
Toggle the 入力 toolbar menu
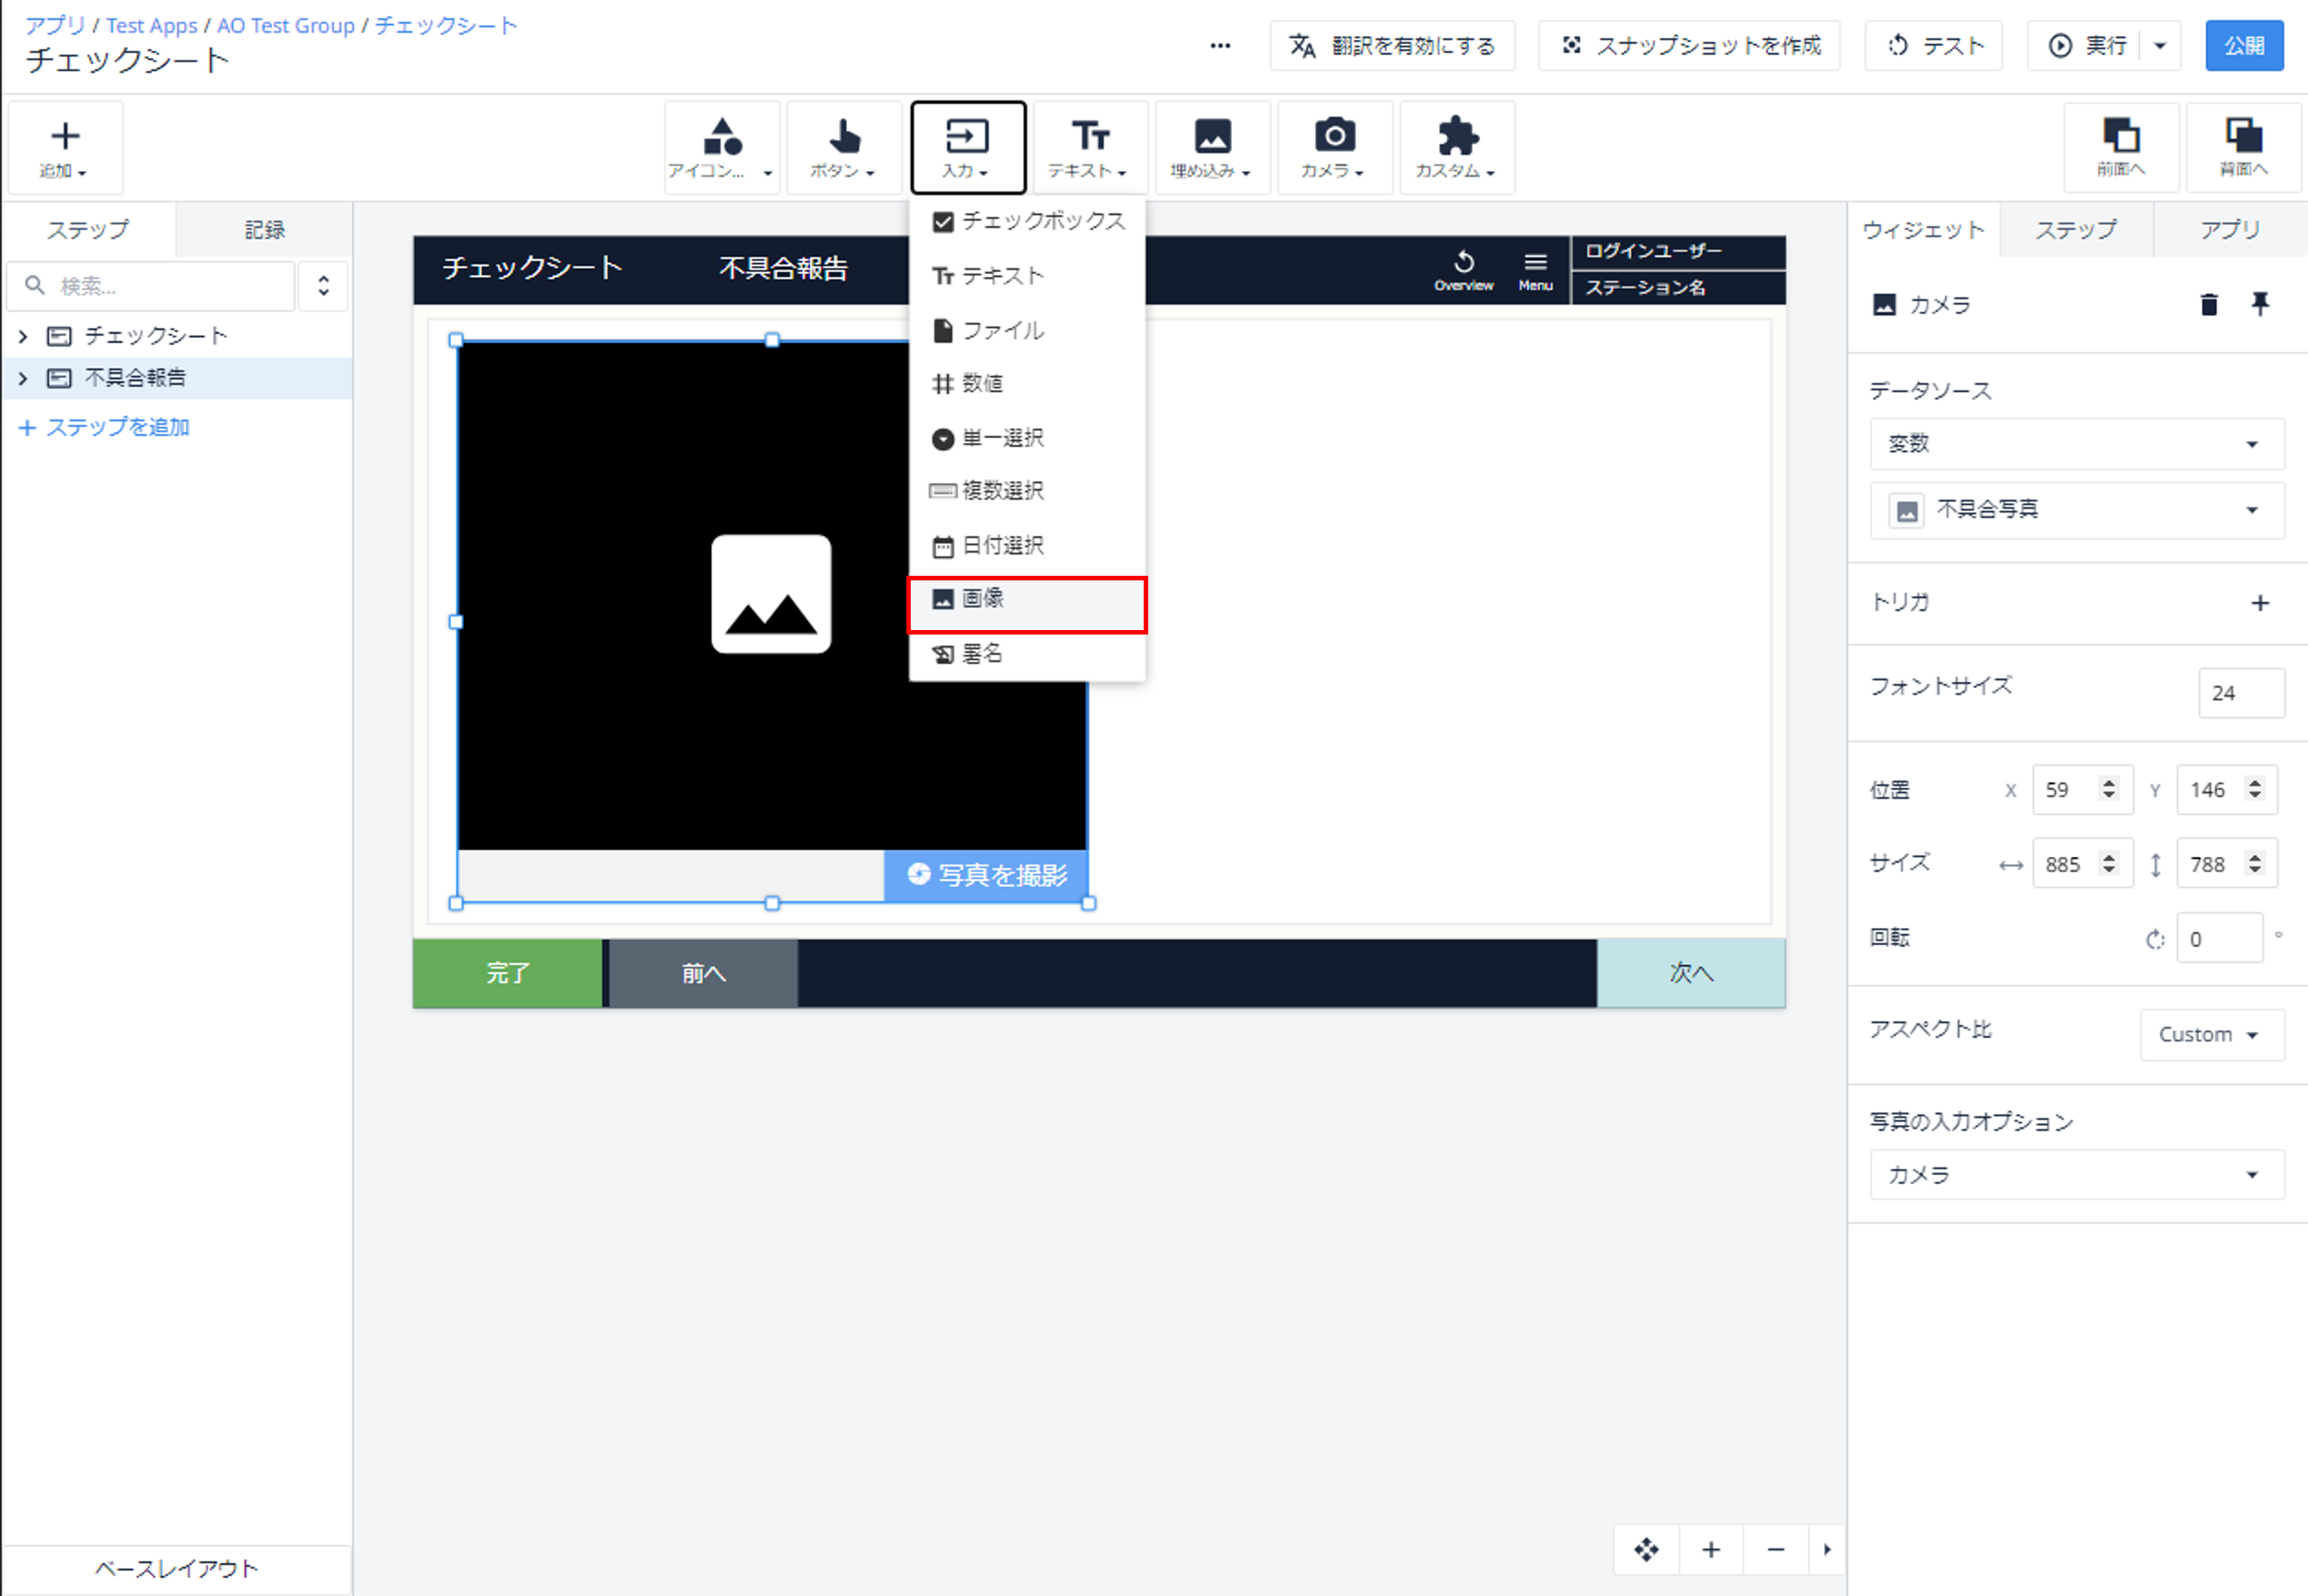click(968, 147)
